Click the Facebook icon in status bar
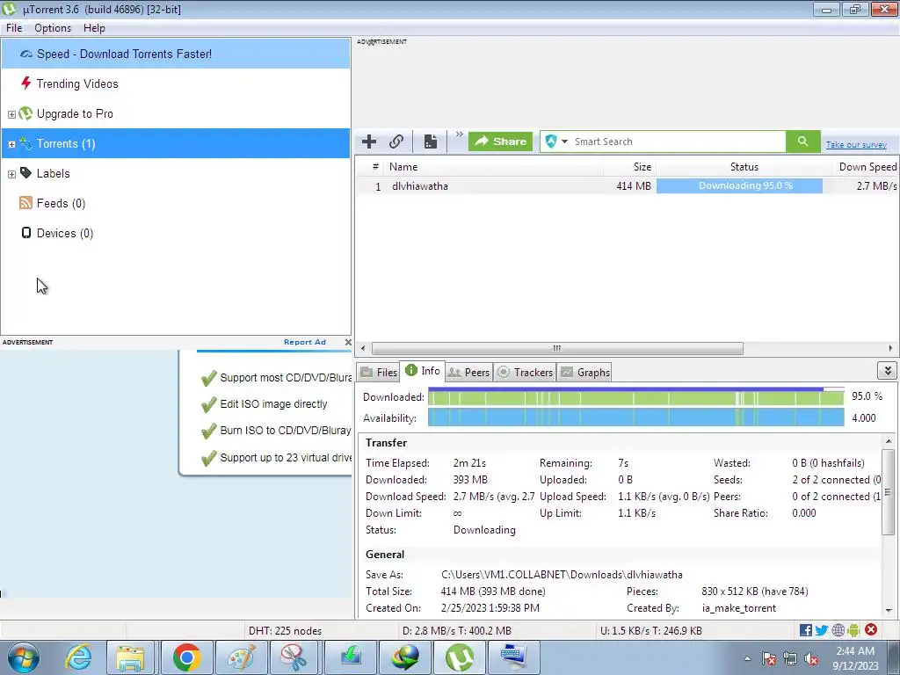The width and height of the screenshot is (900, 675). coord(806,630)
